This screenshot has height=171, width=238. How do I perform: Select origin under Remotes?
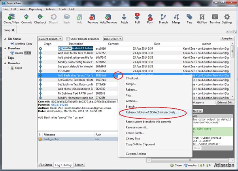17,68
